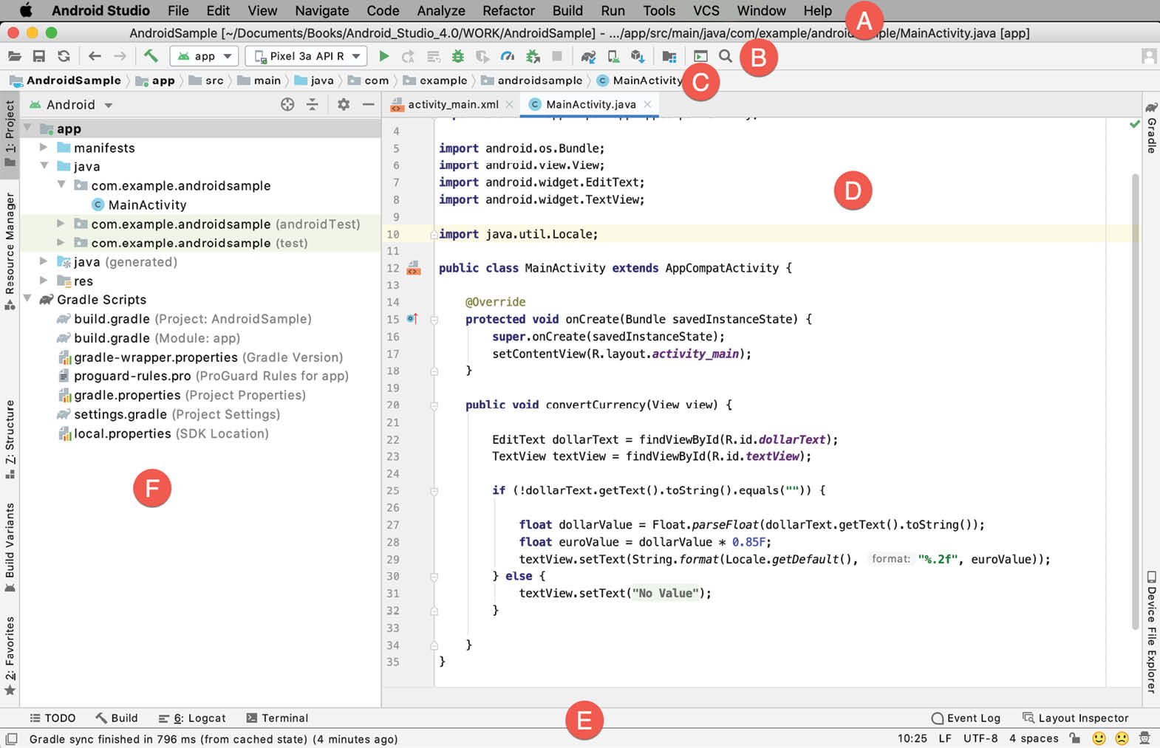Click the locate target crosshair icon in Project panel
Screen dimensions: 1160x748
(x=287, y=105)
